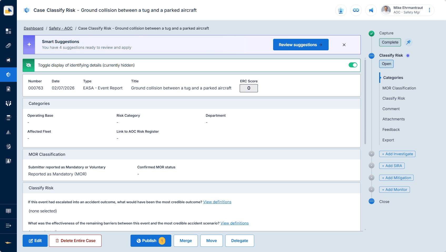
Task: Click the hidden-eye icon on the toggle banner
Action: (29, 65)
